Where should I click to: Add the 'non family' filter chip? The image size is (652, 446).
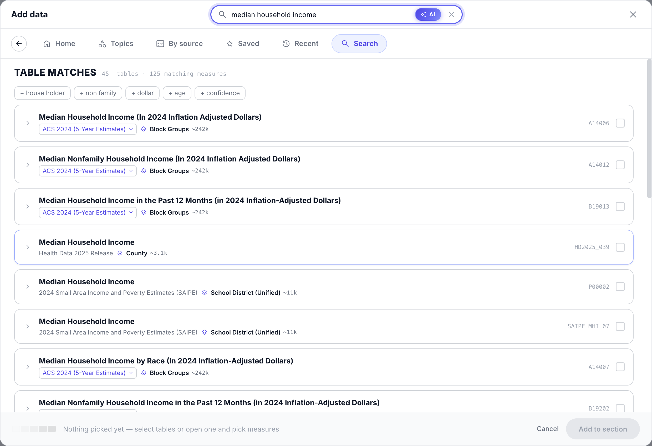(x=98, y=93)
